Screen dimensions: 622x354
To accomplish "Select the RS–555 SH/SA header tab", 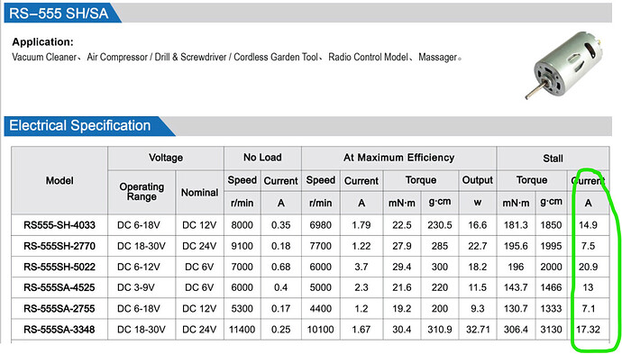I will click(x=62, y=14).
